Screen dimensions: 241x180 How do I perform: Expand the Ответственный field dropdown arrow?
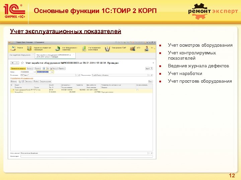pos(149,153)
